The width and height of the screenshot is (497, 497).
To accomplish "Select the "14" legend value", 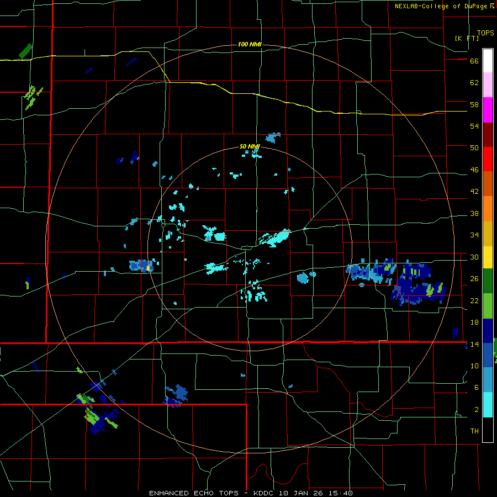I will 474,345.
